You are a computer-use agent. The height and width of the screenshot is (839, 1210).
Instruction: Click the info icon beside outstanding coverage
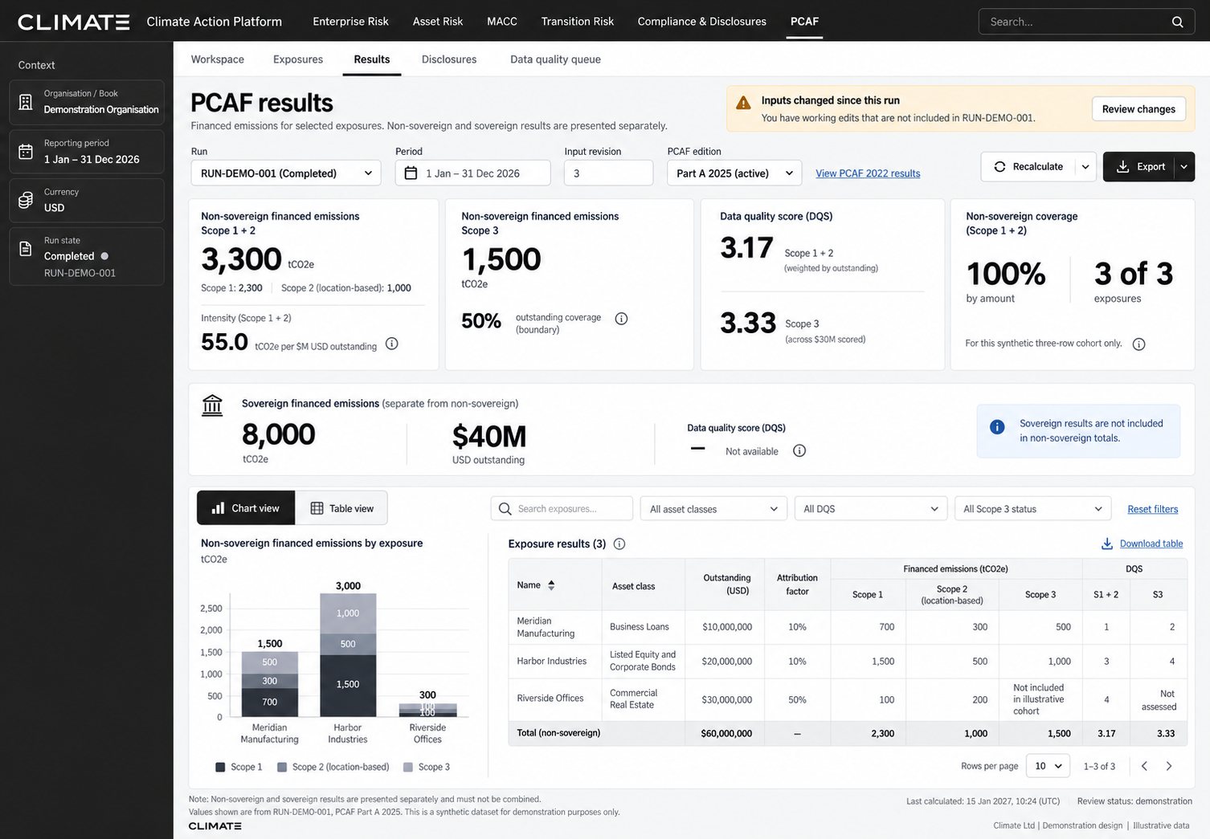(x=621, y=319)
